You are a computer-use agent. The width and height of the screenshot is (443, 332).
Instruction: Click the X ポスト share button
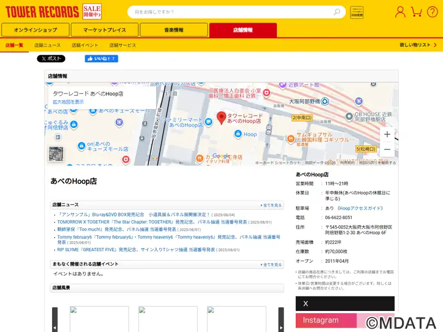point(51,59)
